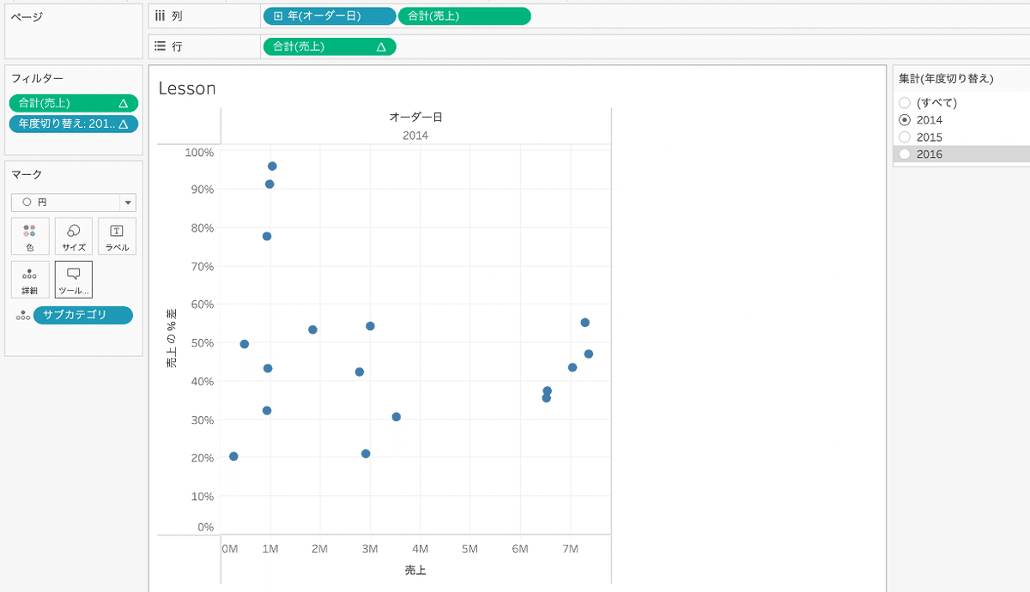This screenshot has height=592, width=1030.
Task: Click the 列 (Columns) shelf icon
Action: pos(160,15)
